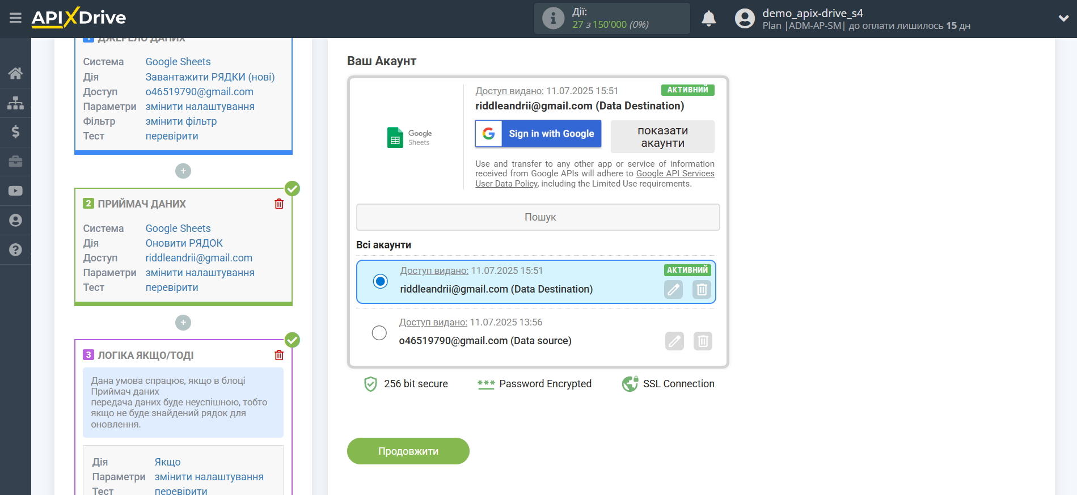
Task: Open the profile sidebar icon
Action: (15, 220)
